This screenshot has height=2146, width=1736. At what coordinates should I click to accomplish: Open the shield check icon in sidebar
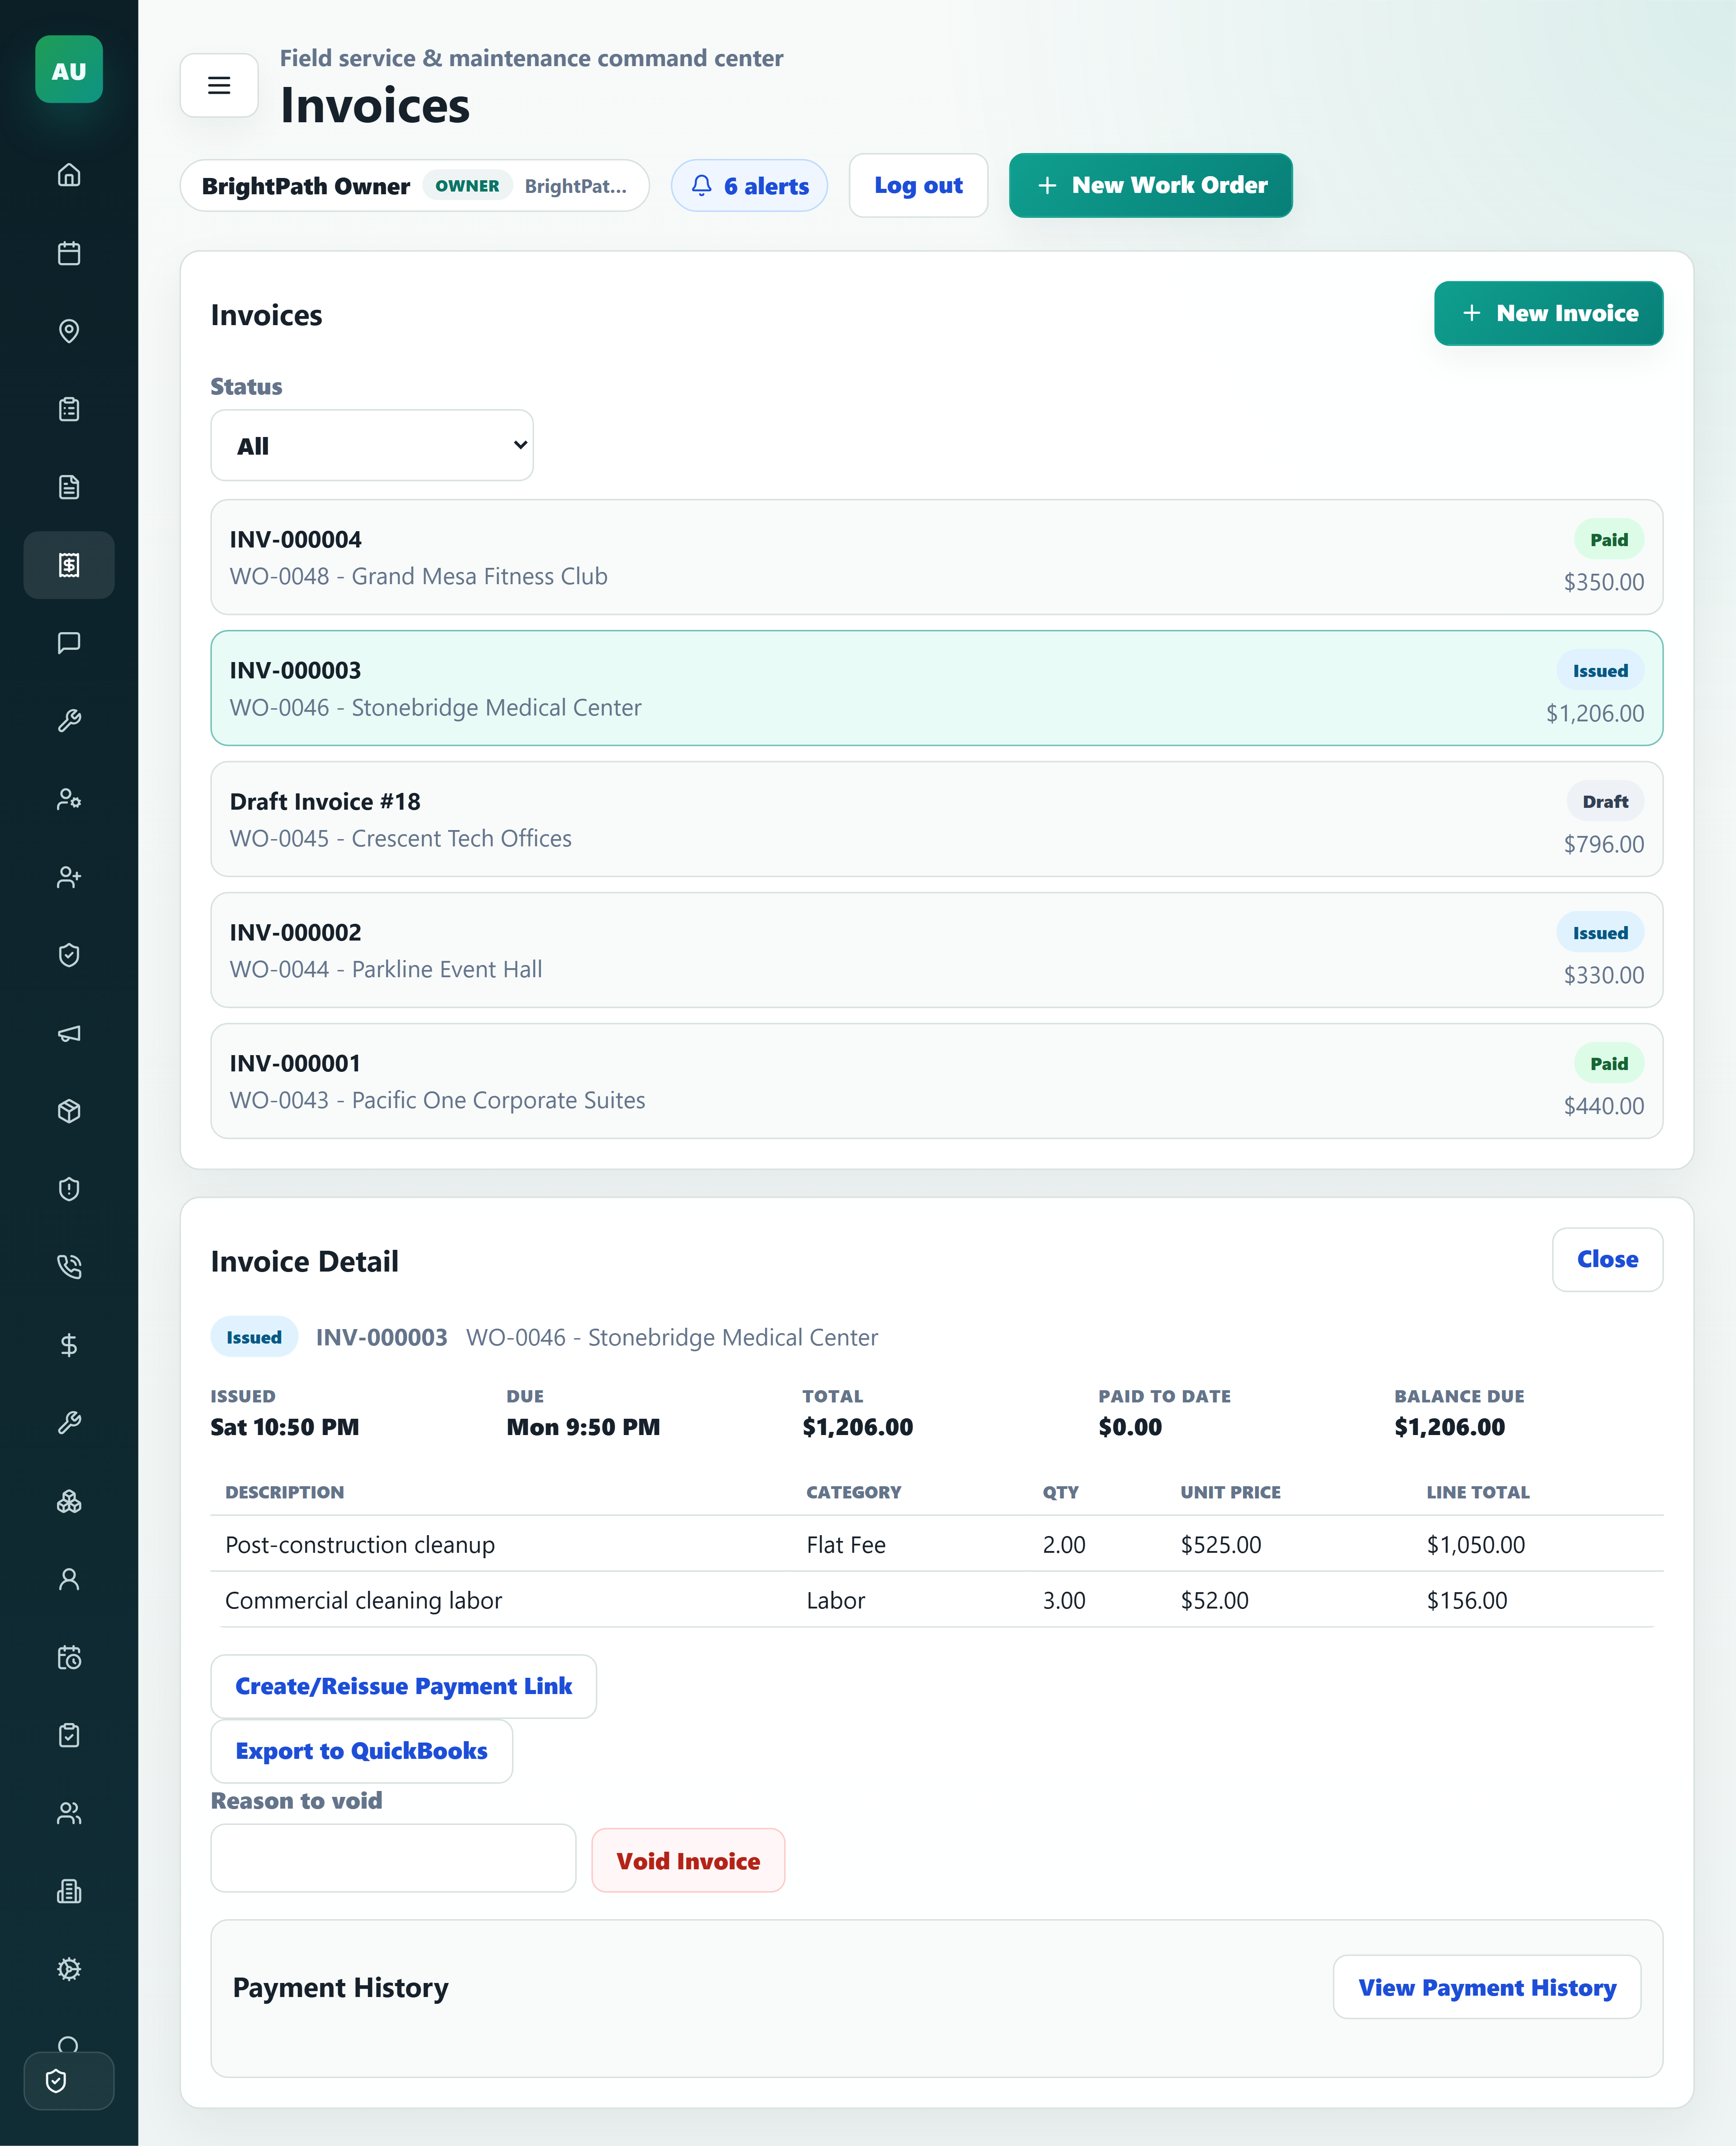coord(69,955)
